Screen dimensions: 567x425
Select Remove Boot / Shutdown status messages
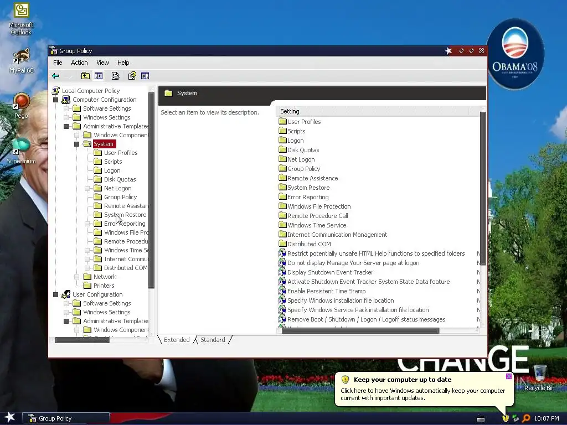click(x=362, y=319)
